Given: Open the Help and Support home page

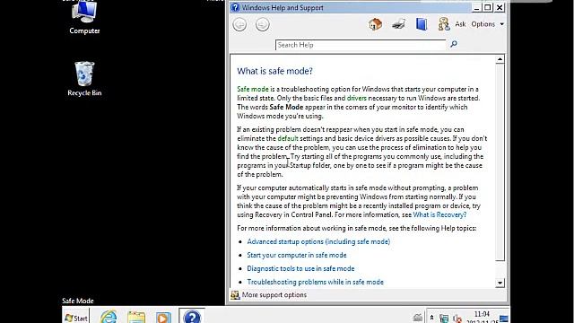Looking at the screenshot, I should pos(375,24).
